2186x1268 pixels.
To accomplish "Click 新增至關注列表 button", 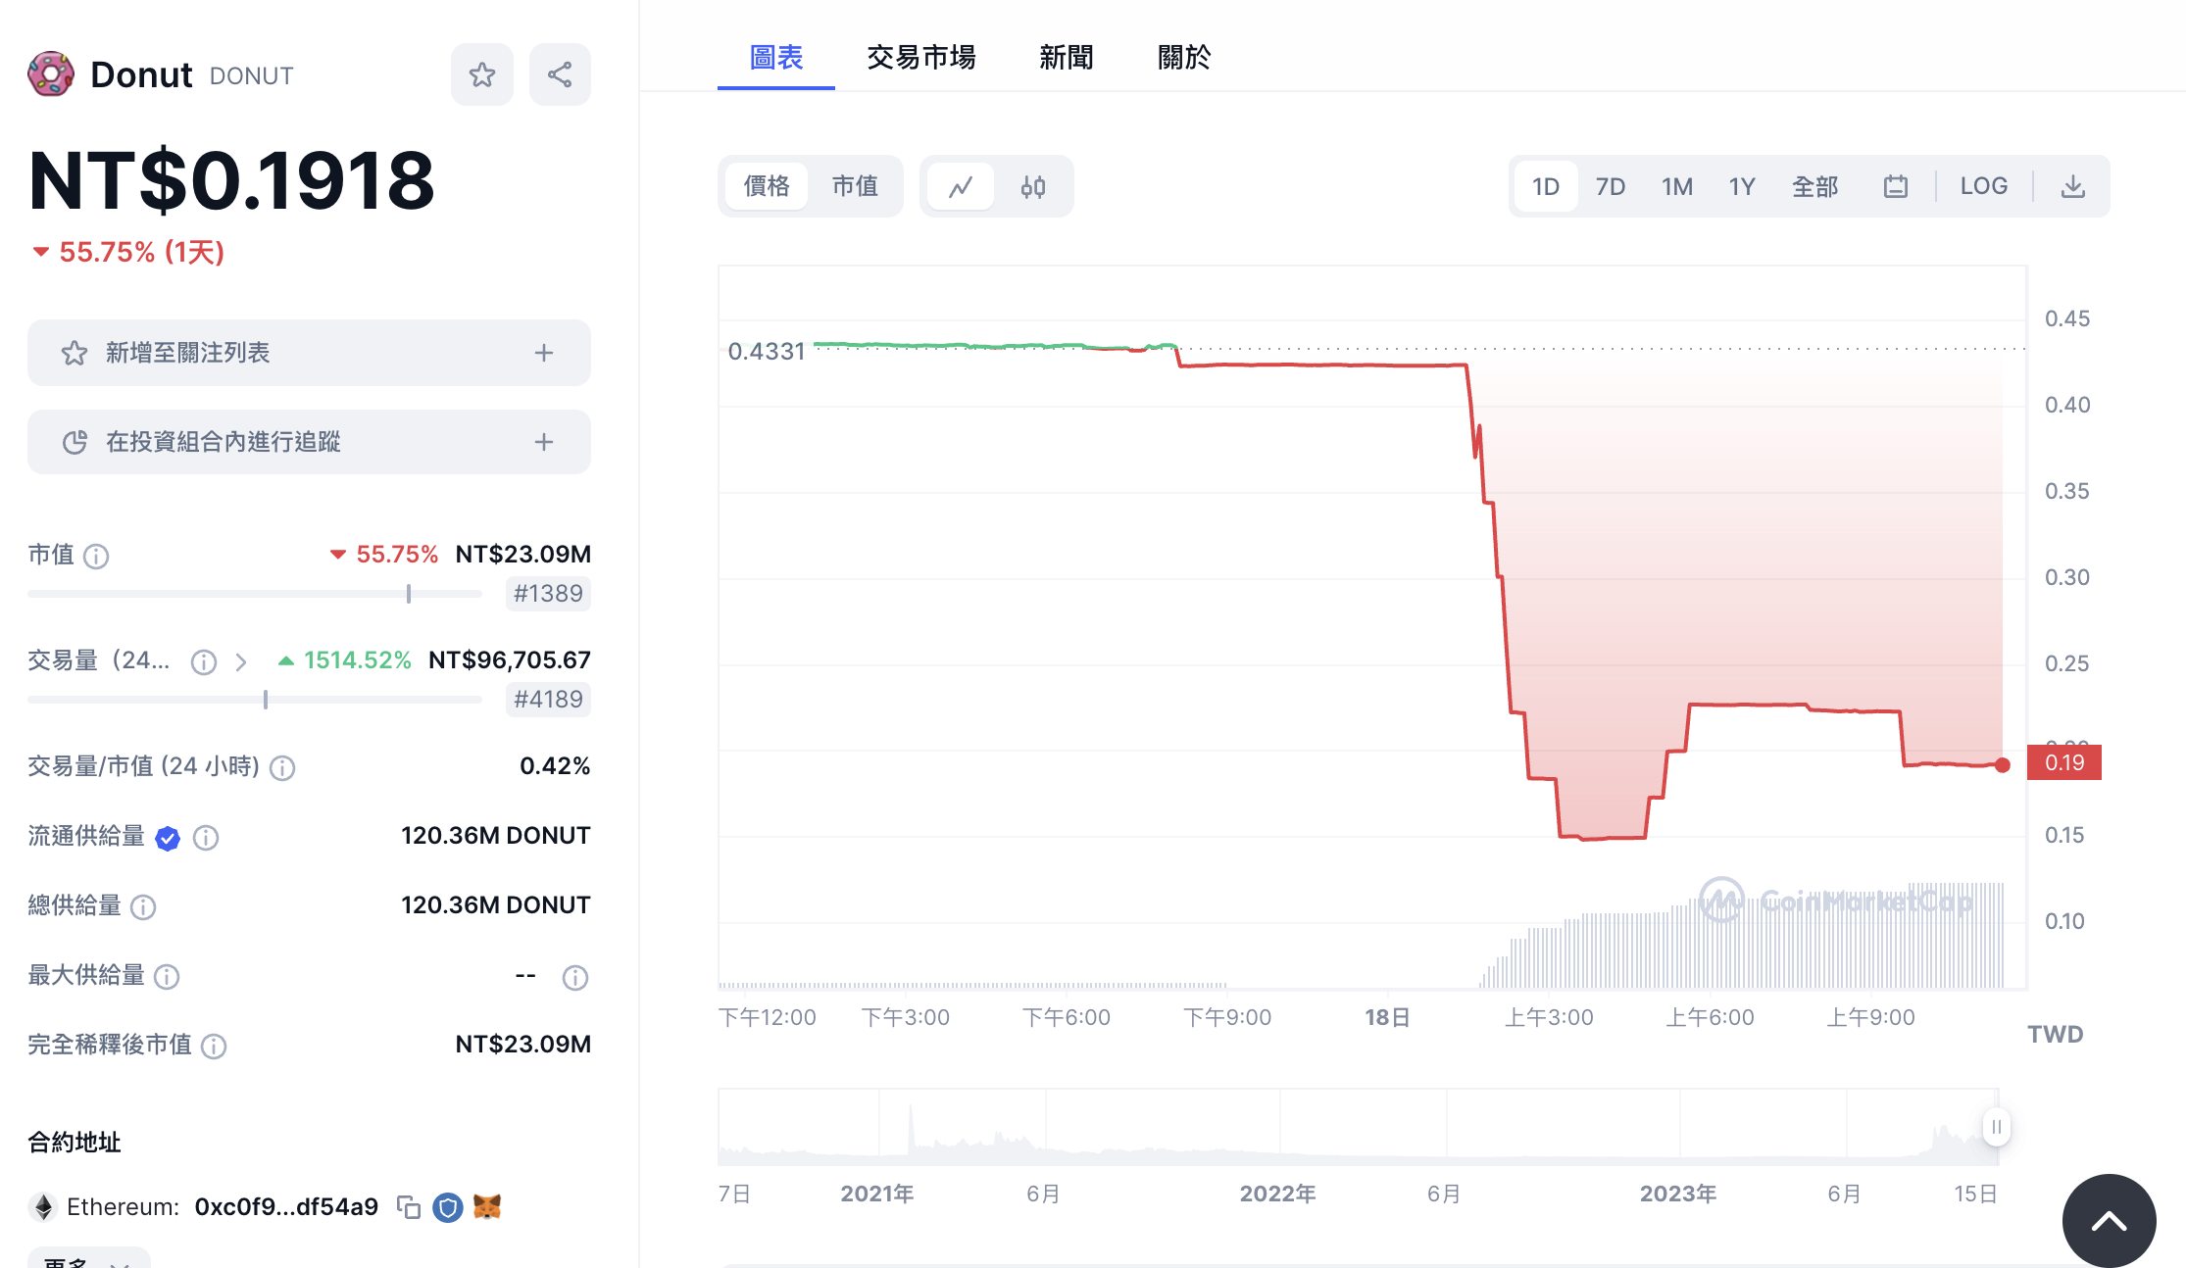I will tap(309, 353).
